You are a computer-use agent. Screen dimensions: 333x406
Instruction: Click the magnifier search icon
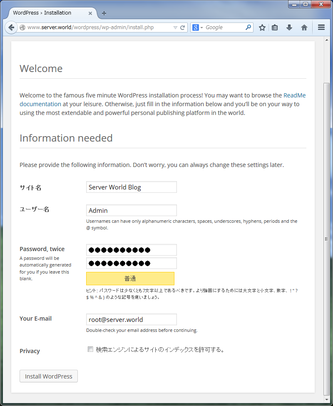tap(248, 27)
